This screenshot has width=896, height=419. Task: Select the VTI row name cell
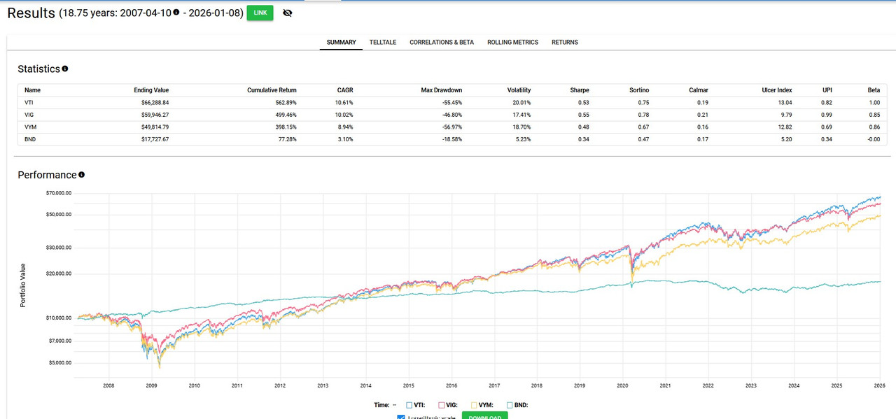[x=29, y=103]
